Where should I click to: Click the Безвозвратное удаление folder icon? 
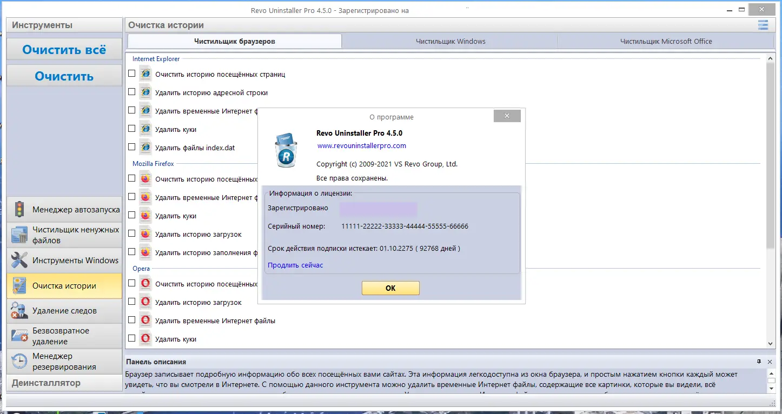pyautogui.click(x=19, y=336)
